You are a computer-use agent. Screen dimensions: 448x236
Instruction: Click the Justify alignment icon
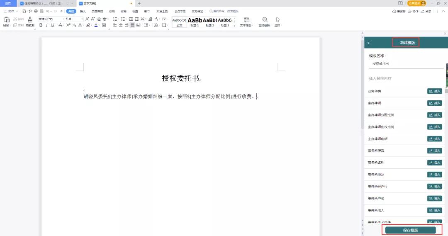[132, 25]
